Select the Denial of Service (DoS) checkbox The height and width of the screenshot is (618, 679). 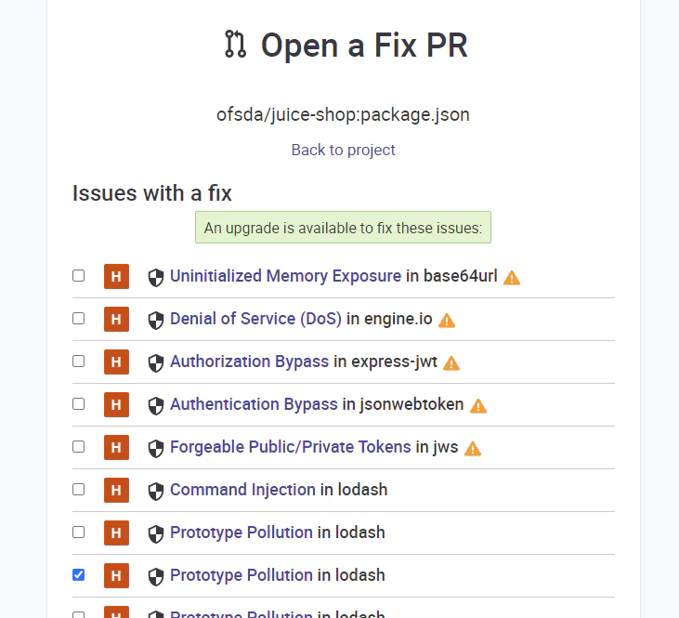click(78, 319)
